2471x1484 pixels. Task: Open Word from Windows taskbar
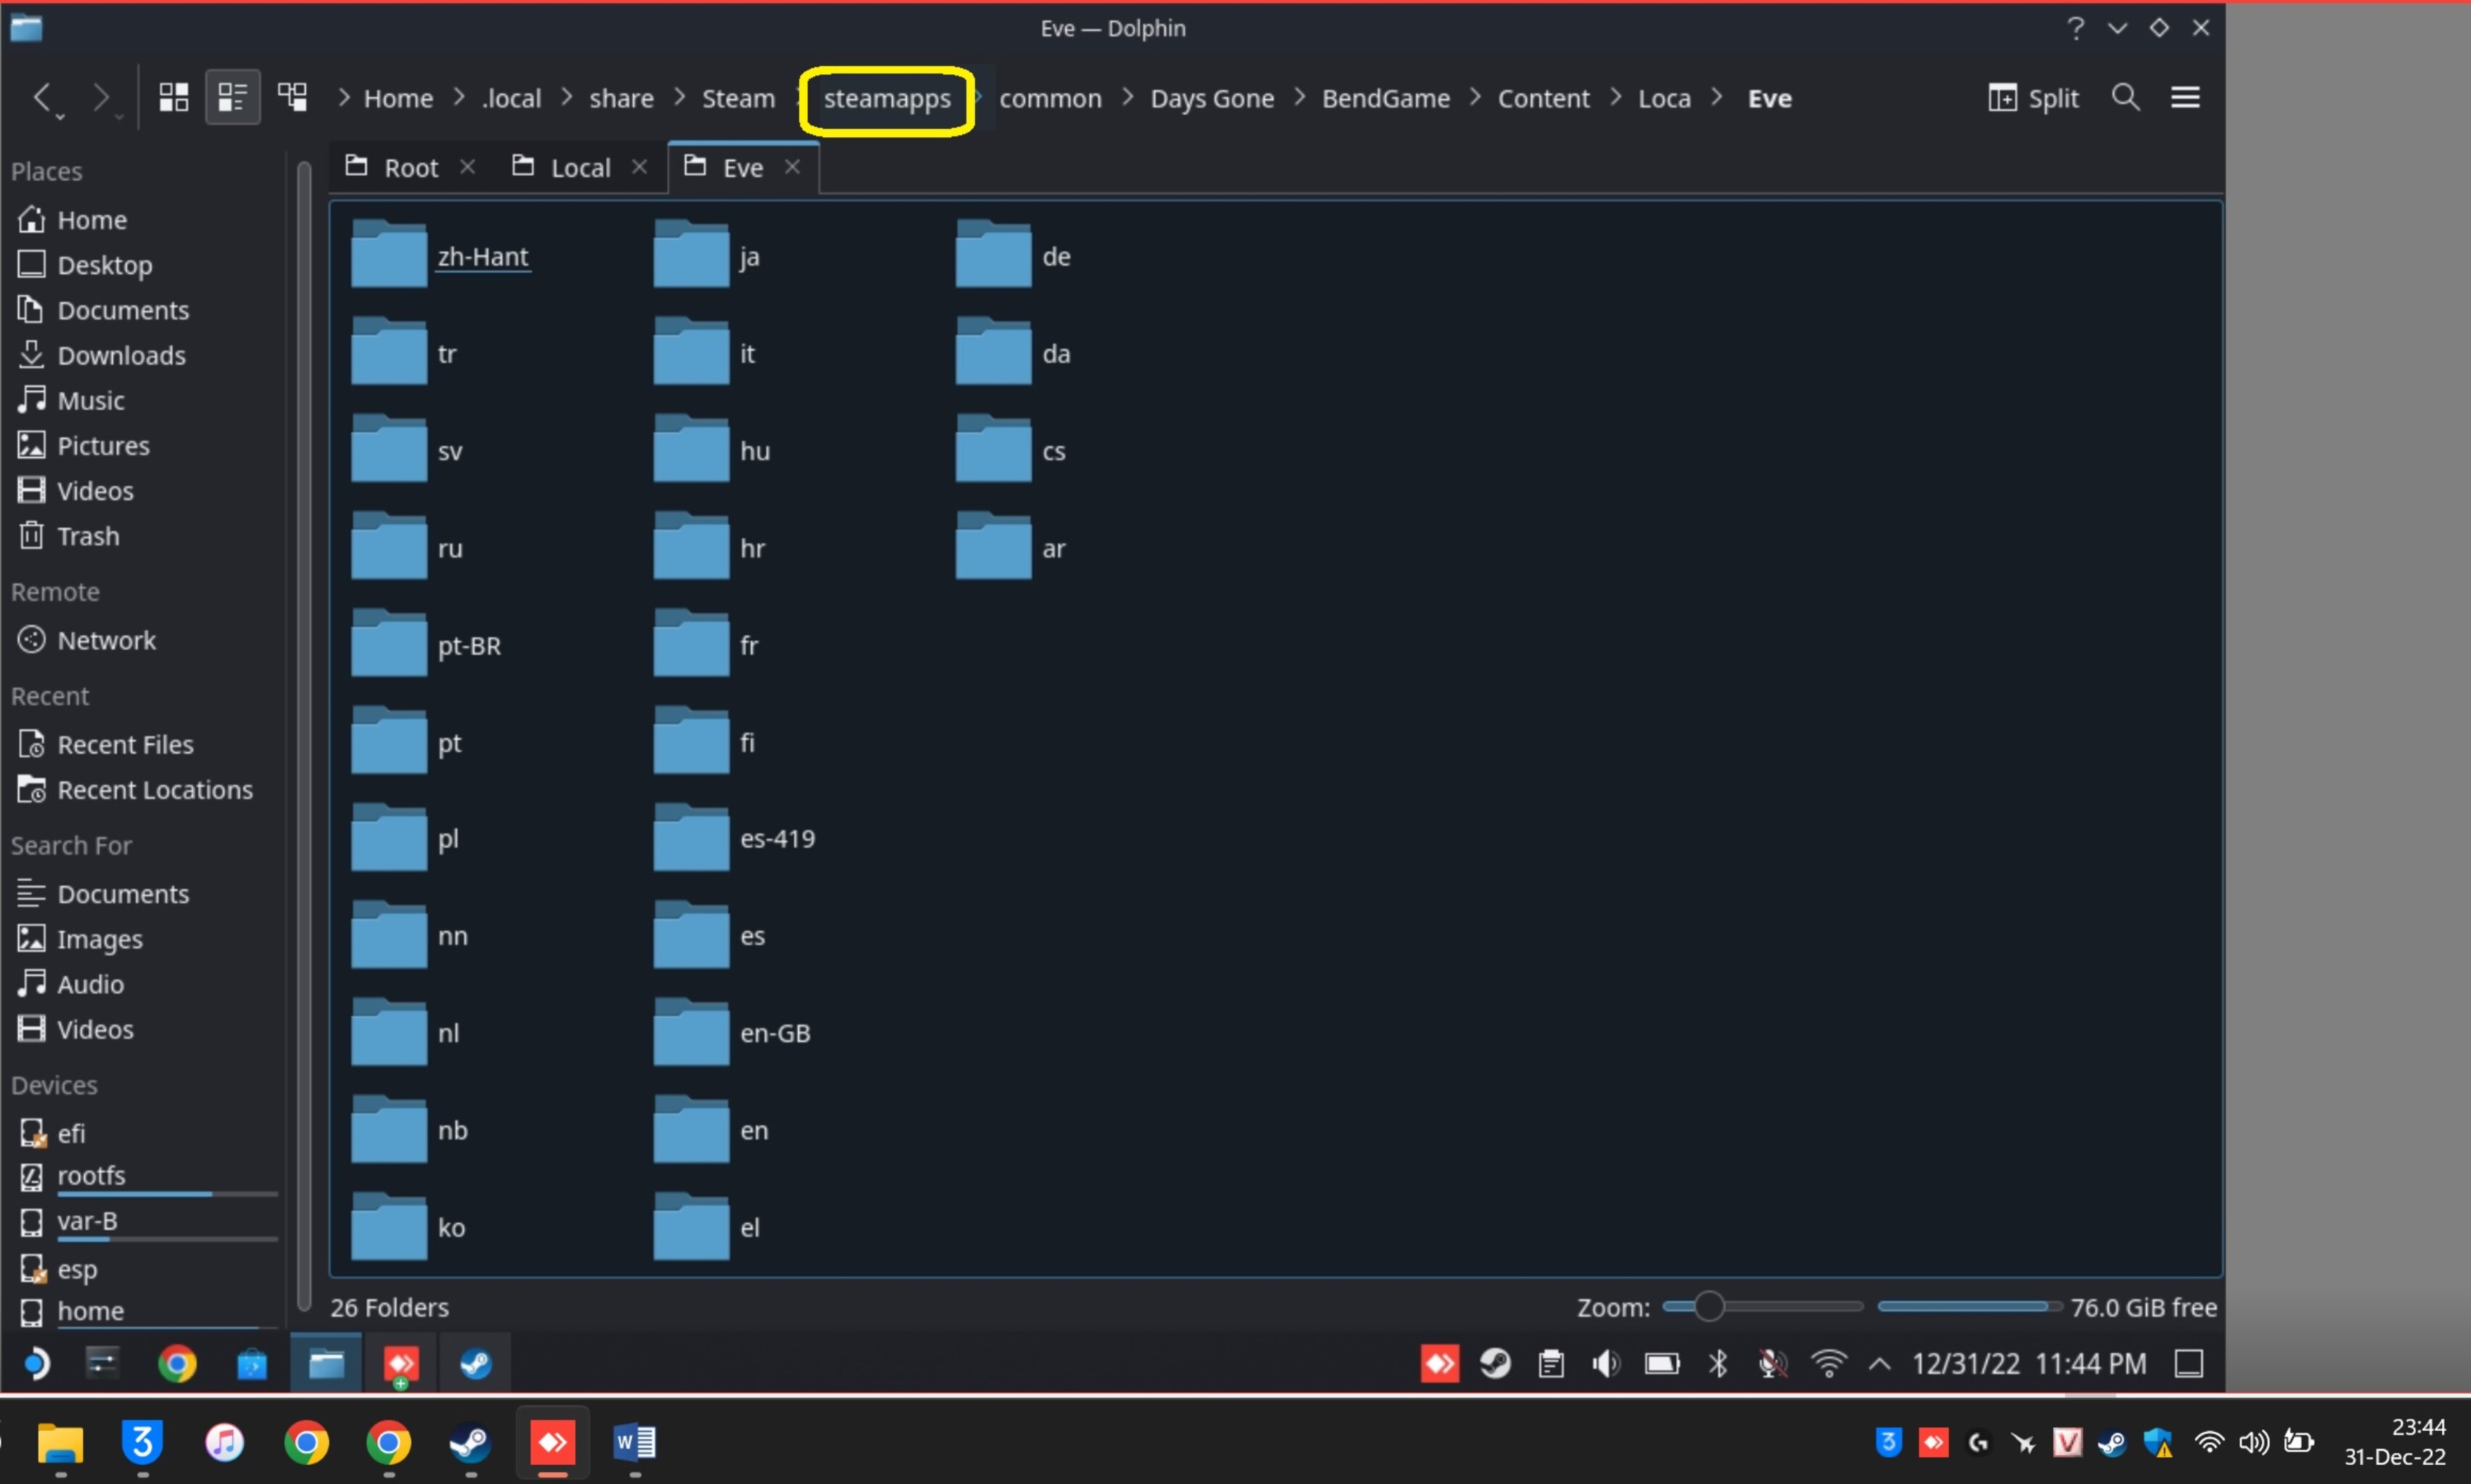(634, 1442)
